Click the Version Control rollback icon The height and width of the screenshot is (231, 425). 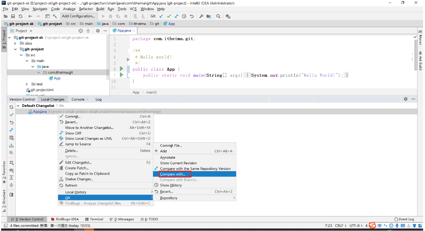(12, 123)
